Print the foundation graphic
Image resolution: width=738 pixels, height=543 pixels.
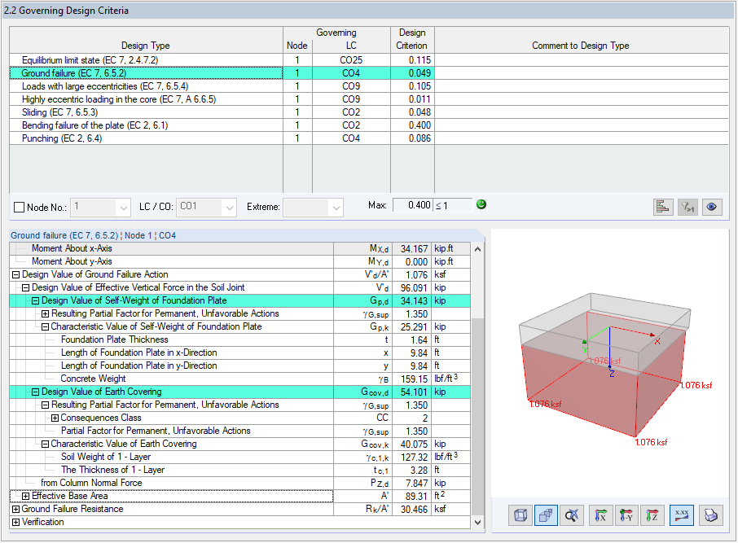pyautogui.click(x=710, y=515)
